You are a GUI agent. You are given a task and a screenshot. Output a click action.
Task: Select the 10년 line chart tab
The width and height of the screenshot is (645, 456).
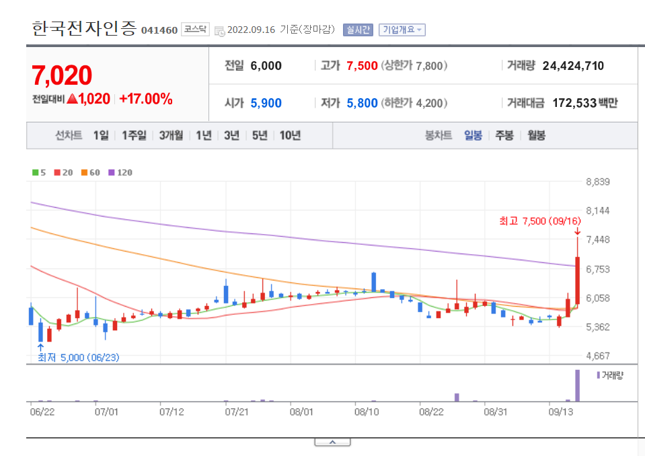290,135
